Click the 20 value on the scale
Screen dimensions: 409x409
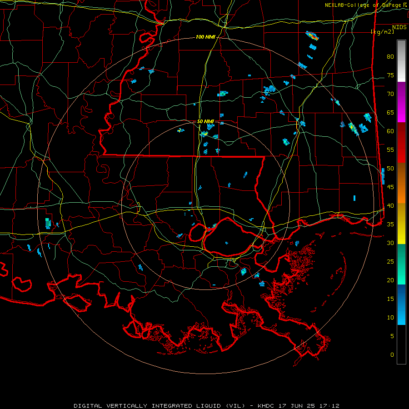(390, 280)
